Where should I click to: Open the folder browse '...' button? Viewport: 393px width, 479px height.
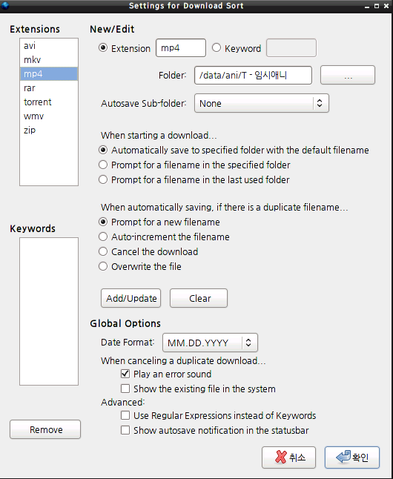click(x=348, y=75)
